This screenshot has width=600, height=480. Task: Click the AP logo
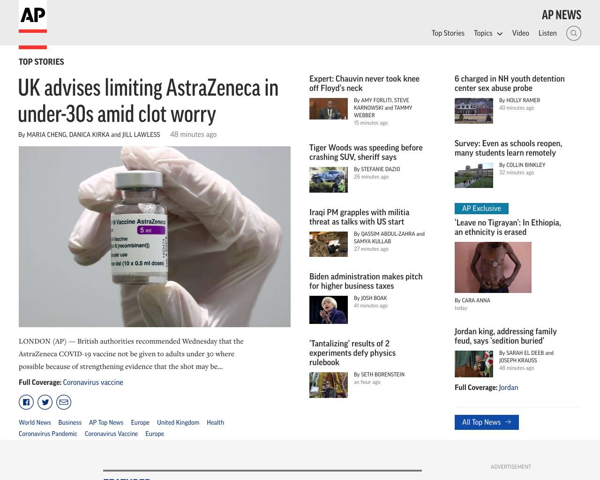coord(33,16)
